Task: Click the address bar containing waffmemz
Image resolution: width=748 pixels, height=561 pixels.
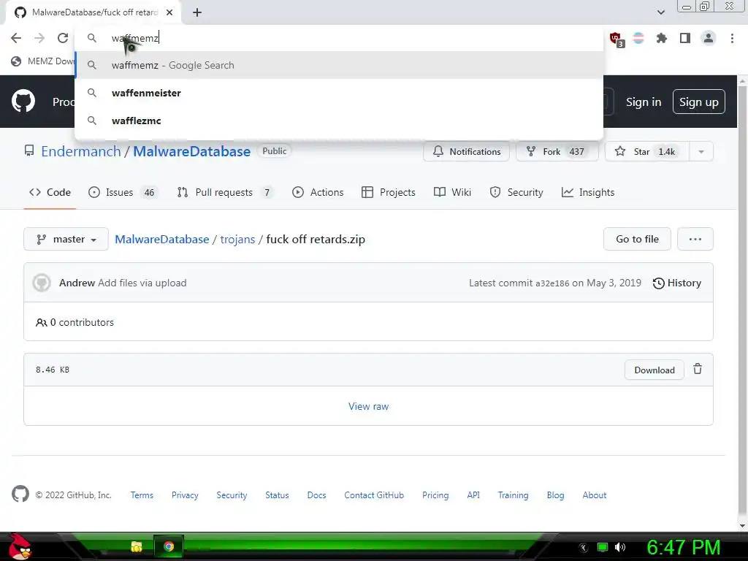Action: point(339,38)
